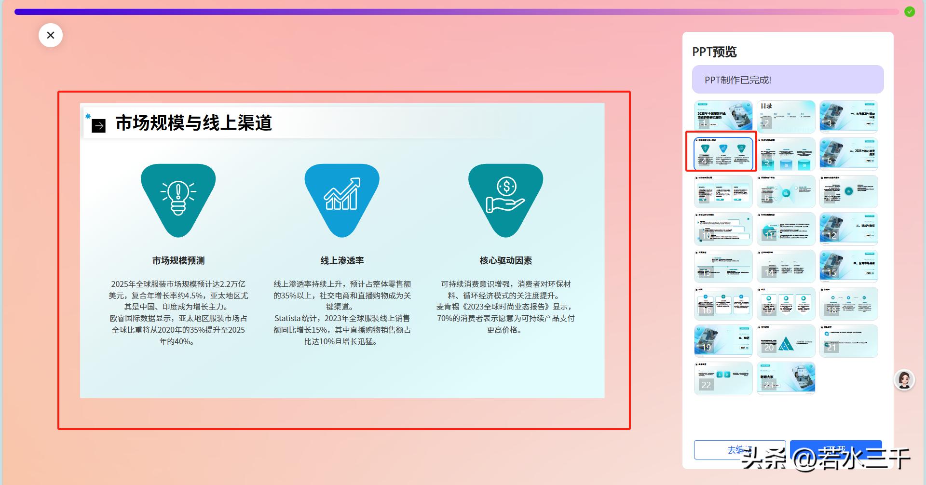Select slide 13 thumbnail
The width and height of the screenshot is (926, 485).
click(x=723, y=266)
